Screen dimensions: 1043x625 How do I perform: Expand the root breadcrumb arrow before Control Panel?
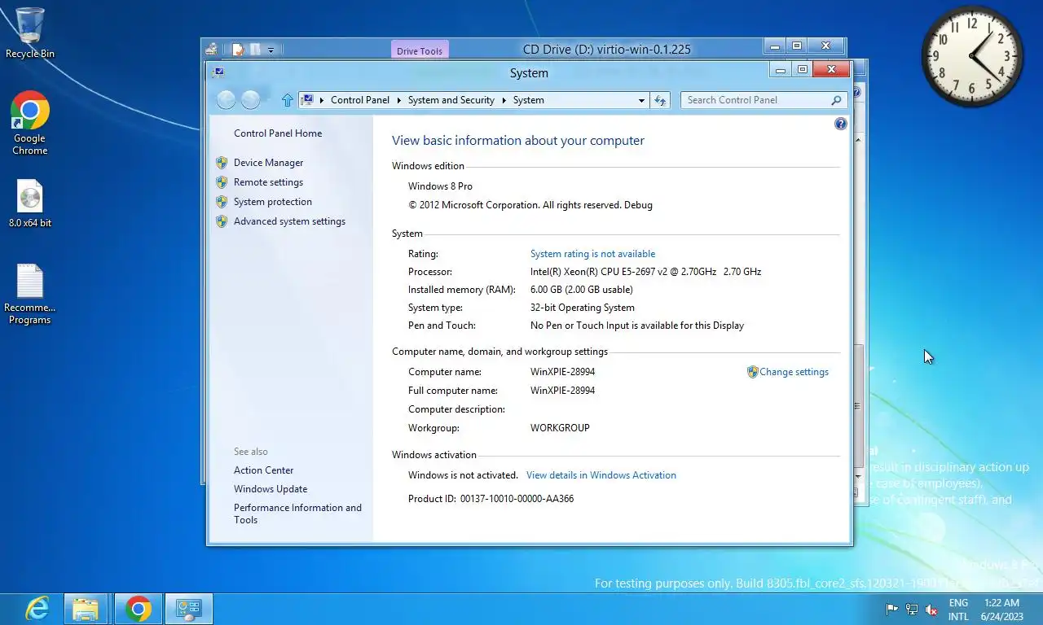322,100
